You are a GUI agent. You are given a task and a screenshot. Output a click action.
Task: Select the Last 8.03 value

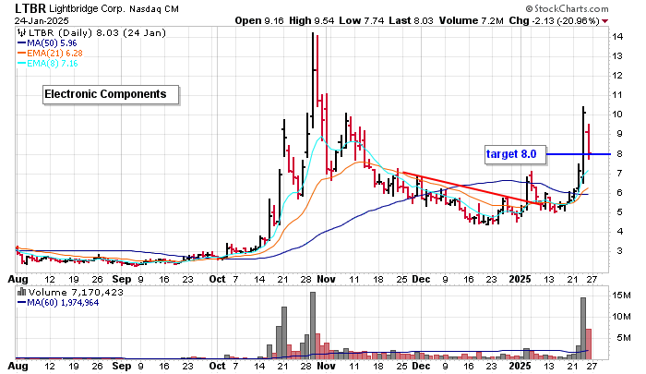(411, 20)
